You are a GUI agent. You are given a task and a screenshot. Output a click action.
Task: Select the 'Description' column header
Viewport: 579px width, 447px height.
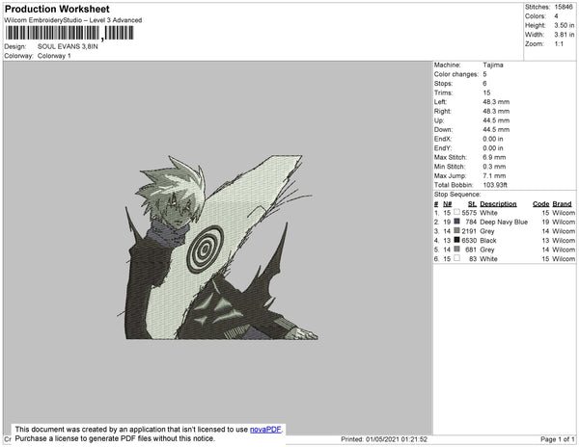coord(498,204)
